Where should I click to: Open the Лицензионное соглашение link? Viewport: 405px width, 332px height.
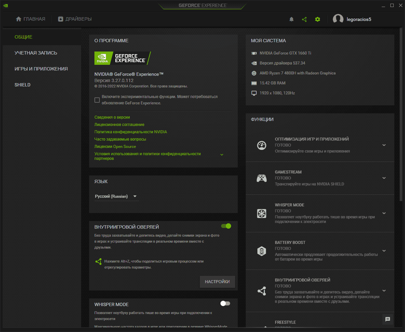click(119, 125)
